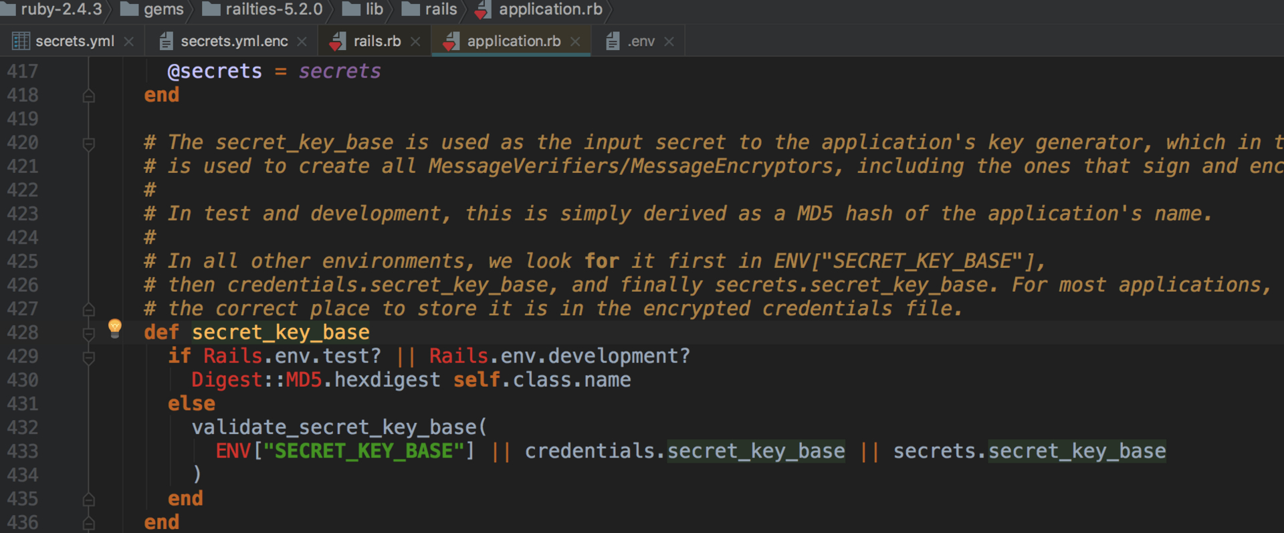Click the .env tab file icon
1284x533 pixels.
[612, 41]
